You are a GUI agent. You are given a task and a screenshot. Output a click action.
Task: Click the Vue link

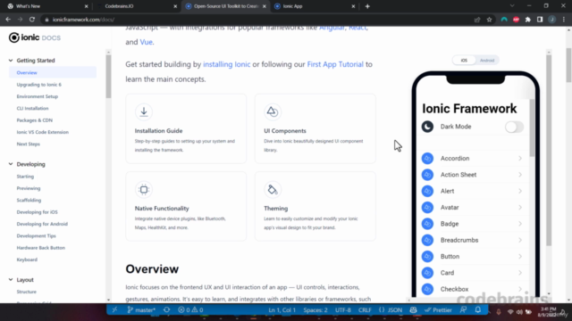click(146, 42)
